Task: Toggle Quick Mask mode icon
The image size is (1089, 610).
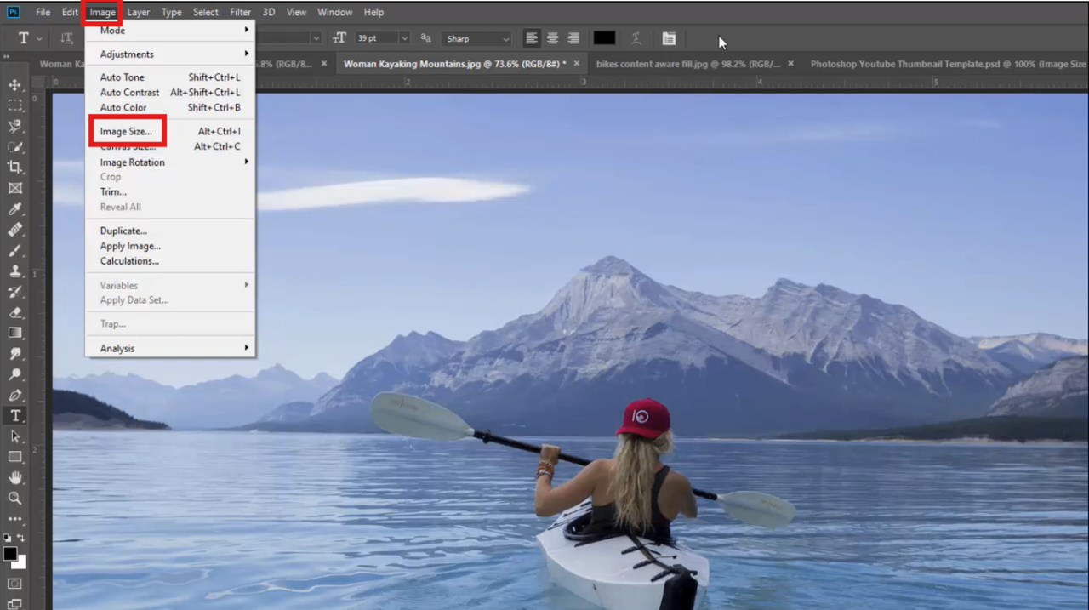Action: (x=14, y=584)
